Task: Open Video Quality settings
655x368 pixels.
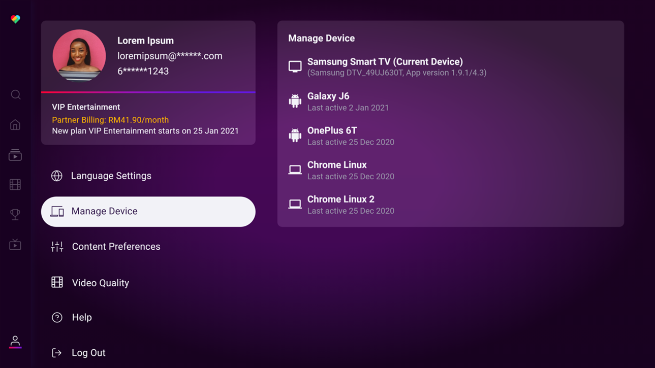Action: 100,283
